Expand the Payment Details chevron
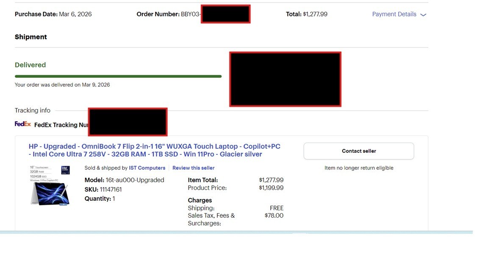Screen dimensions: 488x274 pos(423,15)
